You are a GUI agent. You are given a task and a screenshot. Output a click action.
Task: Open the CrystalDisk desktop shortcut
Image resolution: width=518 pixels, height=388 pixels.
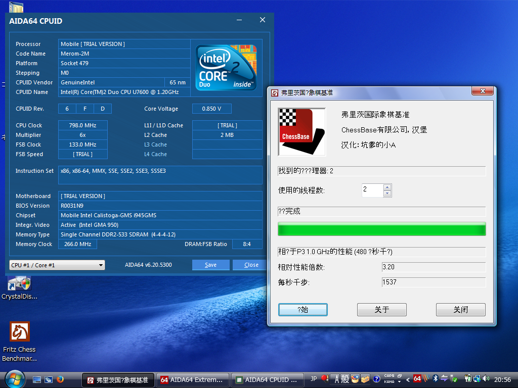click(x=20, y=287)
